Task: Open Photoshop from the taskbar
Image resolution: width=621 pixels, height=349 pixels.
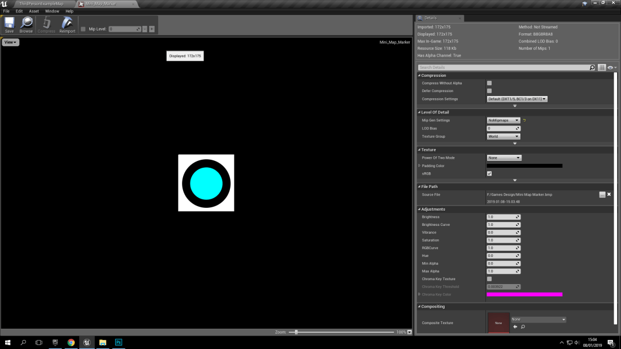Action: [118, 342]
